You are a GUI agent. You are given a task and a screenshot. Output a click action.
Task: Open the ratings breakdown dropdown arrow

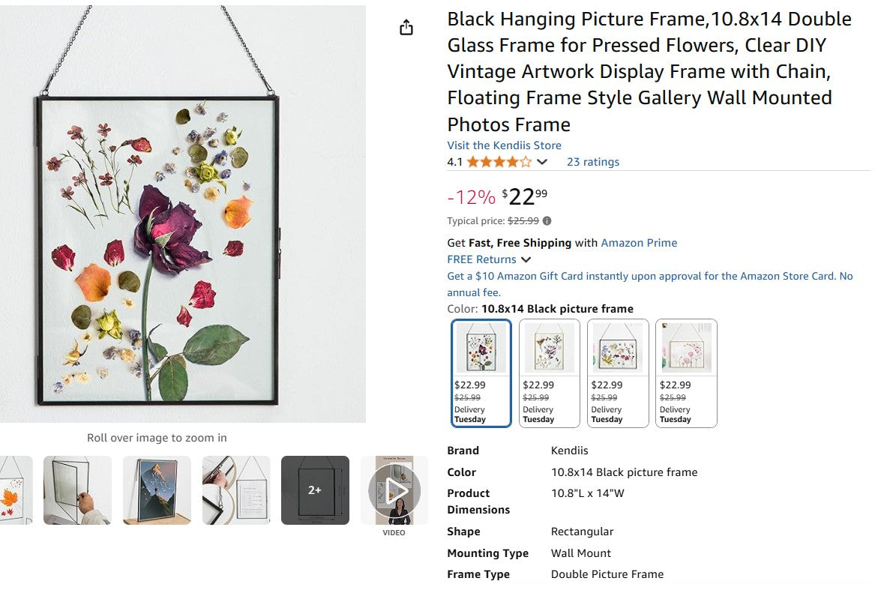(542, 161)
